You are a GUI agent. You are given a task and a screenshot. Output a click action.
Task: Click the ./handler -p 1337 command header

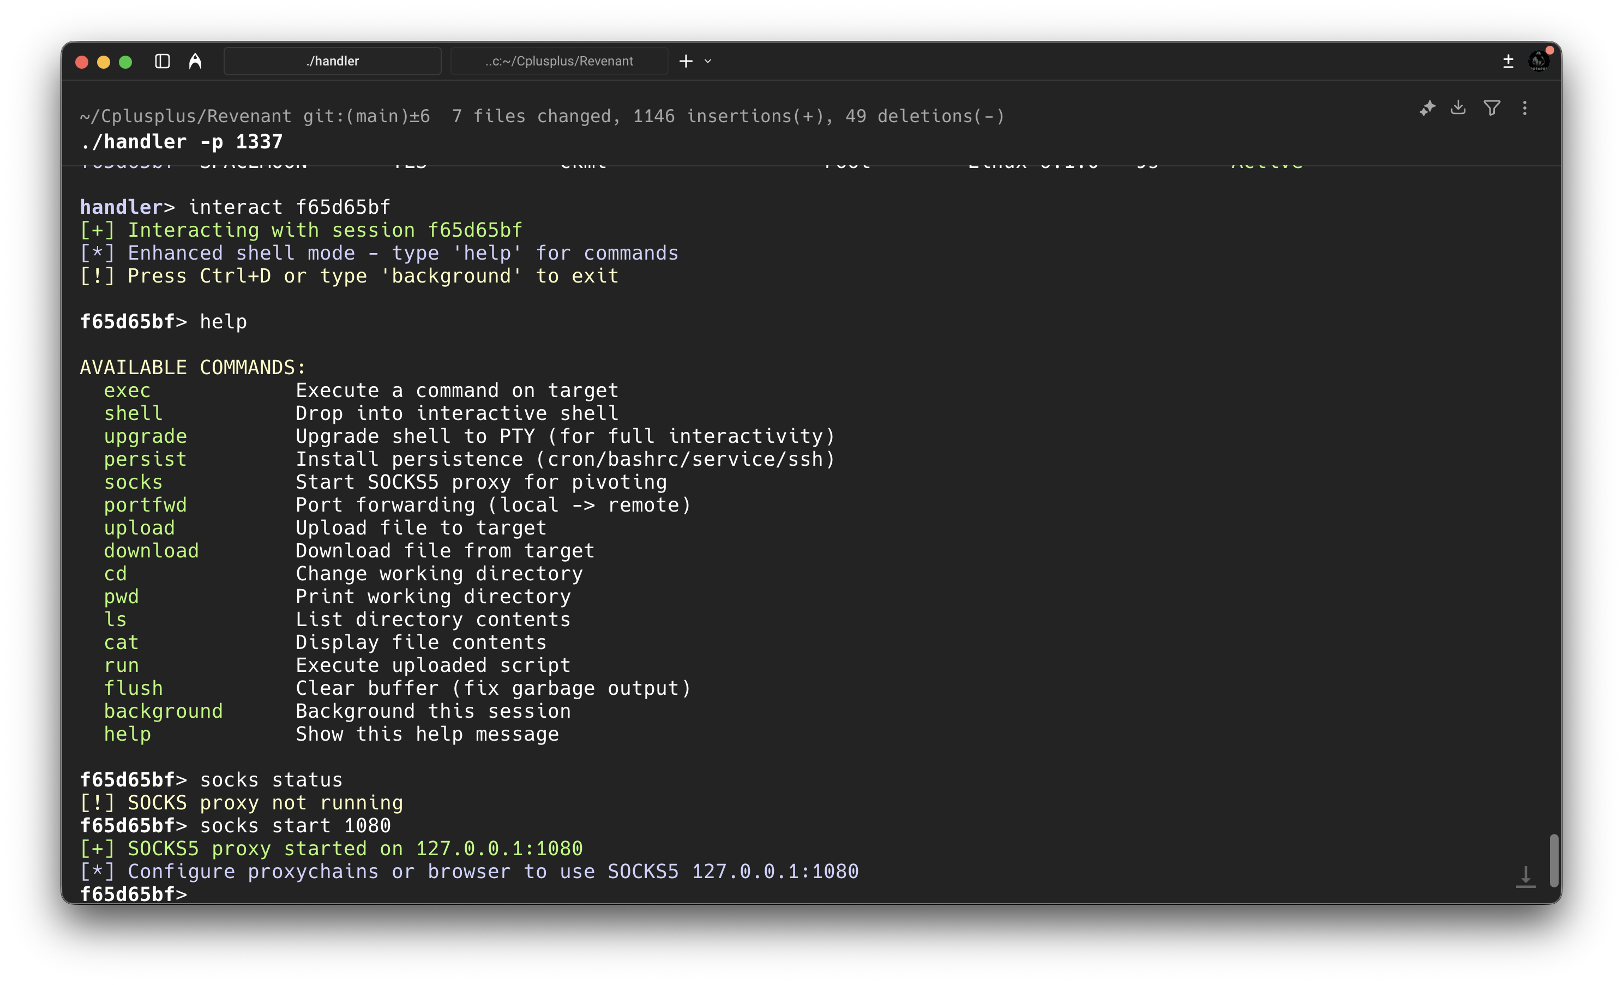tap(181, 142)
